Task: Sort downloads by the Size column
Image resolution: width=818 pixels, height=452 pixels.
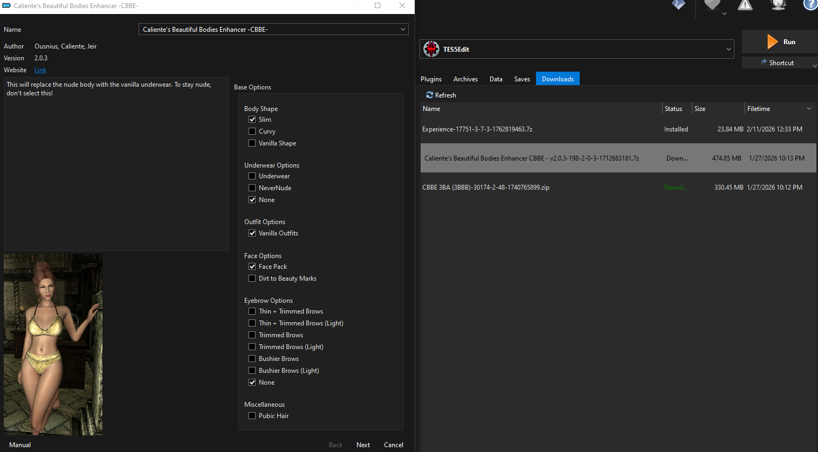Action: tap(719, 109)
